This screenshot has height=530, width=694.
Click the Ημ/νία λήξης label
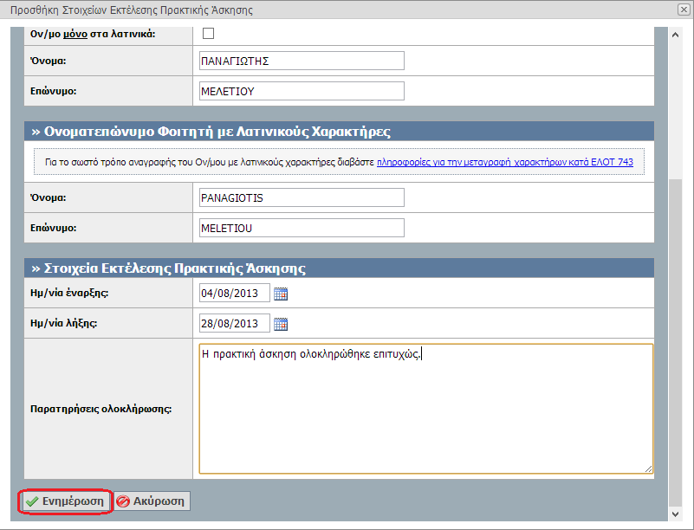(x=64, y=323)
